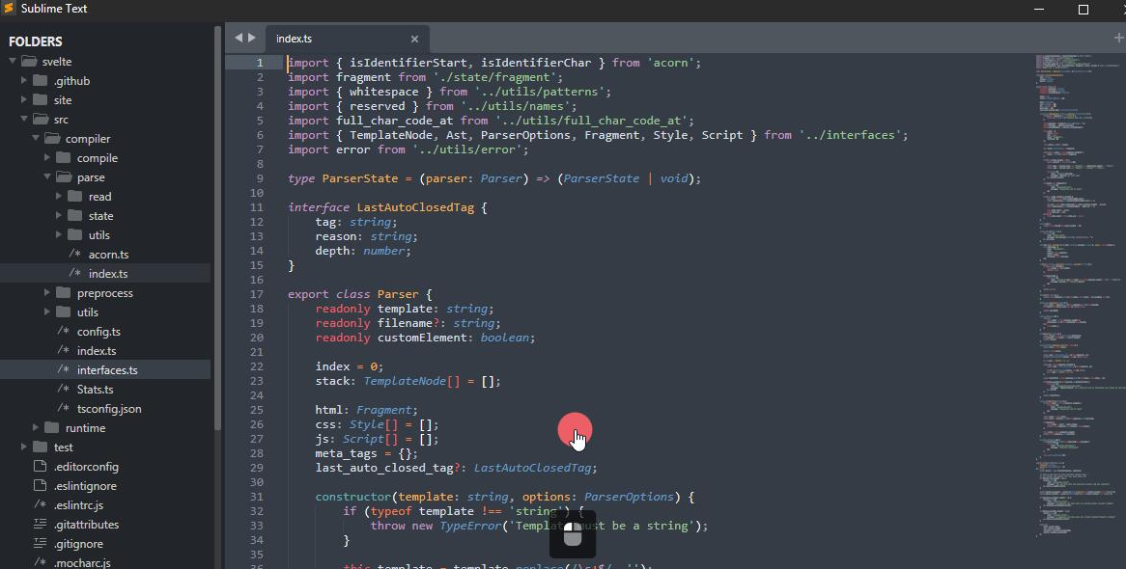
Task: Open acorn.ts in parse folder
Action: (x=108, y=254)
